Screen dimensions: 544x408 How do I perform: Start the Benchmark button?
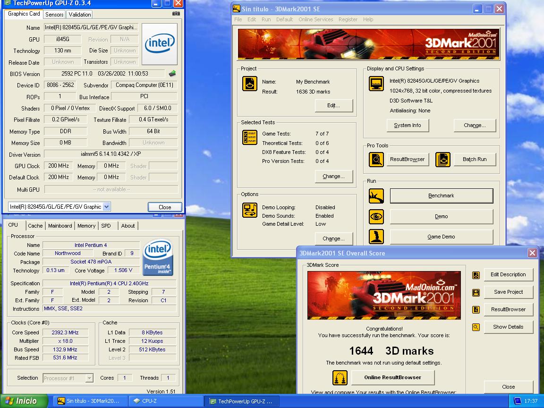(442, 195)
